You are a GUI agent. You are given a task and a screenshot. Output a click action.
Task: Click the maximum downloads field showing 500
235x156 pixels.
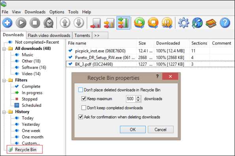131,99
